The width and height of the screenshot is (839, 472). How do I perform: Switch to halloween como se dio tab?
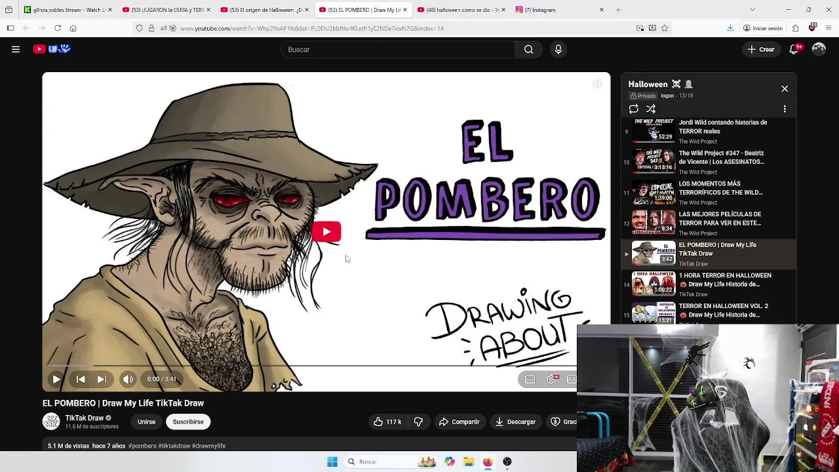461,10
